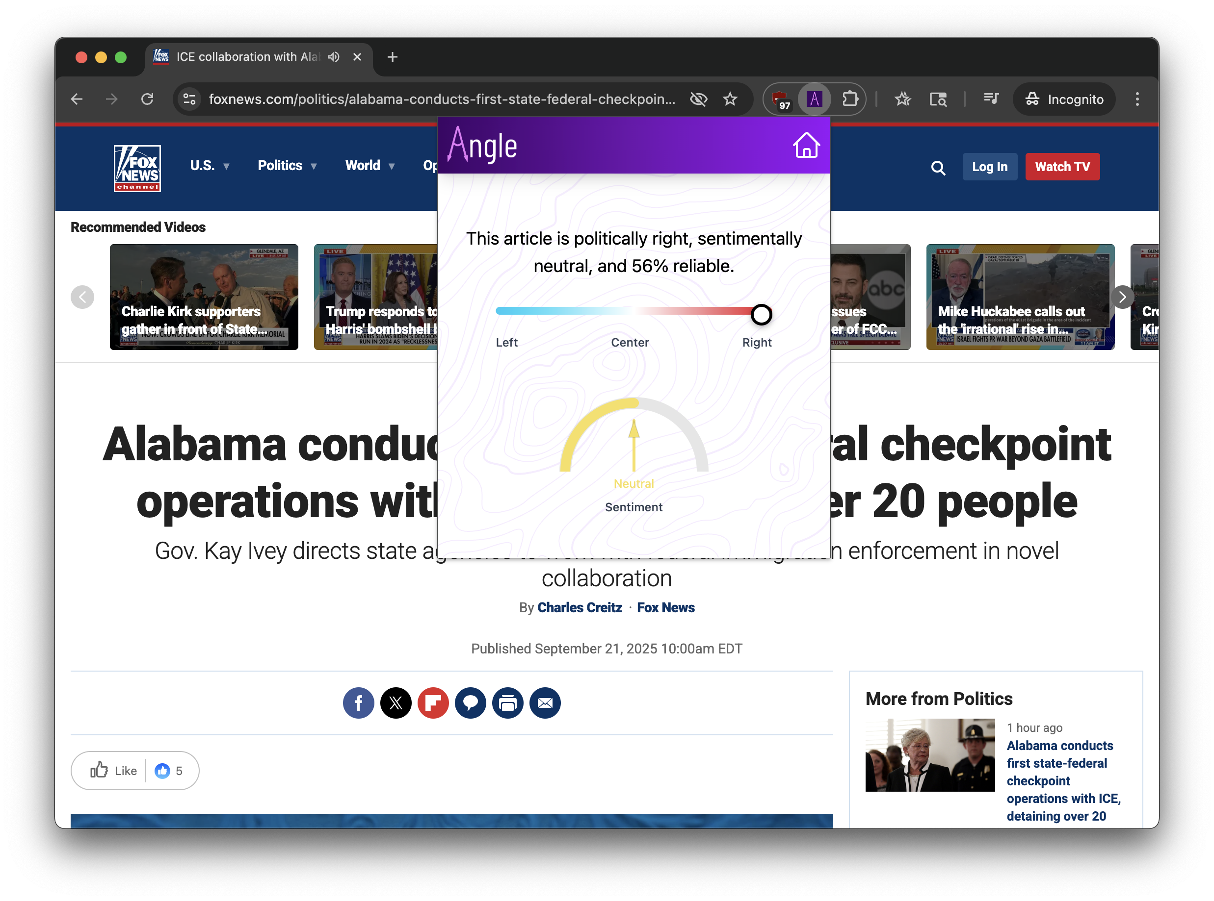The image size is (1214, 901).
Task: Open Fox News search magnifier
Action: tap(938, 168)
